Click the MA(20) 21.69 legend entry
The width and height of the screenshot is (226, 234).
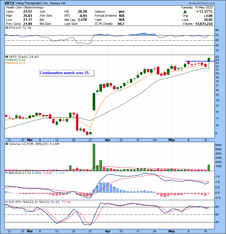pos(15,60)
